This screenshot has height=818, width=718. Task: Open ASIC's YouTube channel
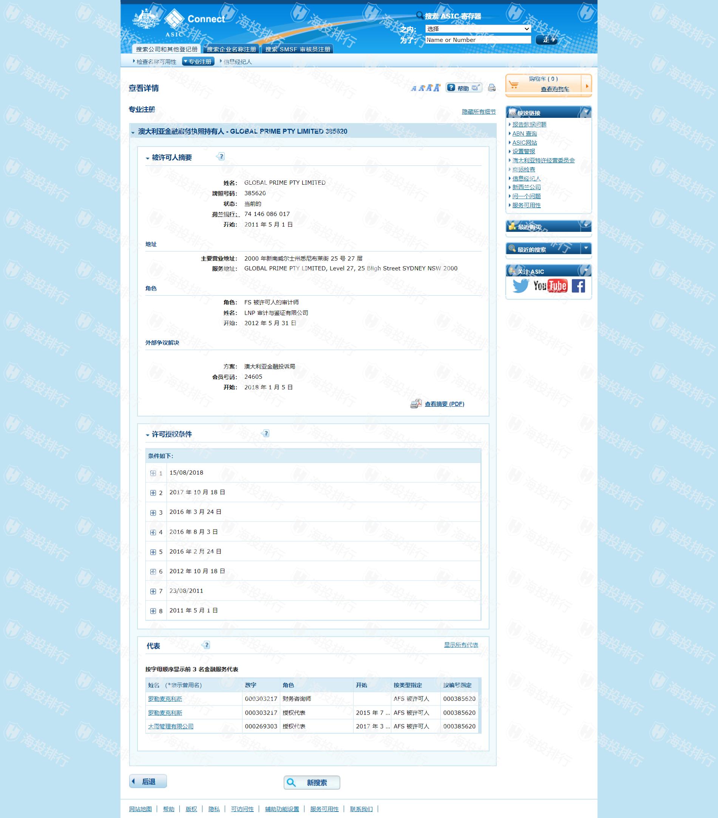550,286
